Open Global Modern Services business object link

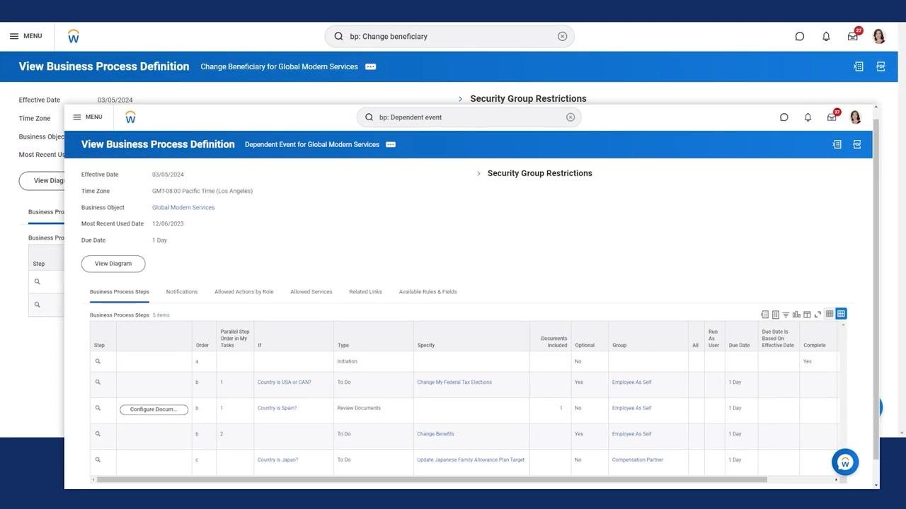(183, 208)
